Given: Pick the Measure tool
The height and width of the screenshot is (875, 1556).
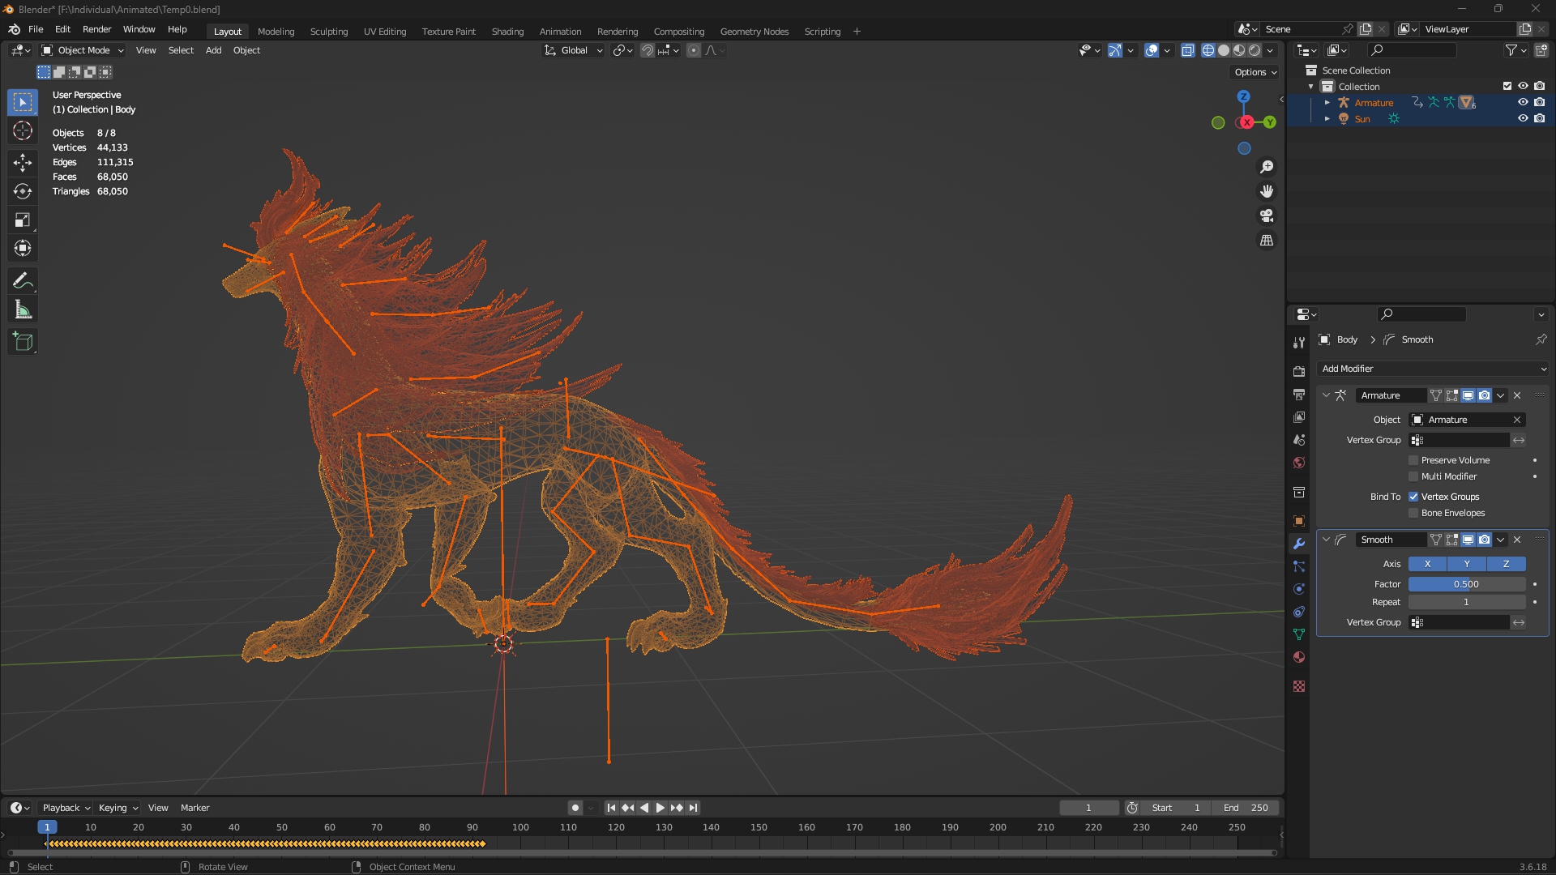Looking at the screenshot, I should click(x=23, y=310).
